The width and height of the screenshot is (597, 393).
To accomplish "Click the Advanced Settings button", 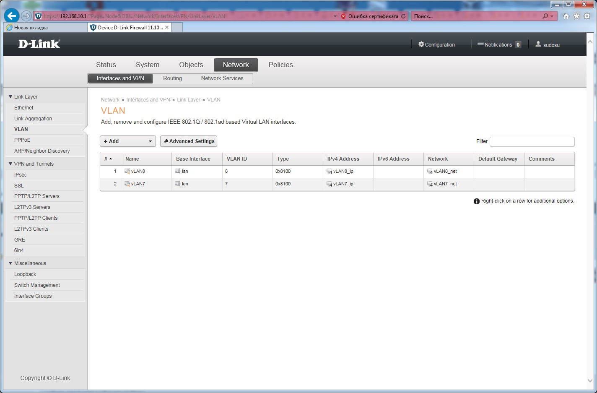I will pyautogui.click(x=189, y=141).
